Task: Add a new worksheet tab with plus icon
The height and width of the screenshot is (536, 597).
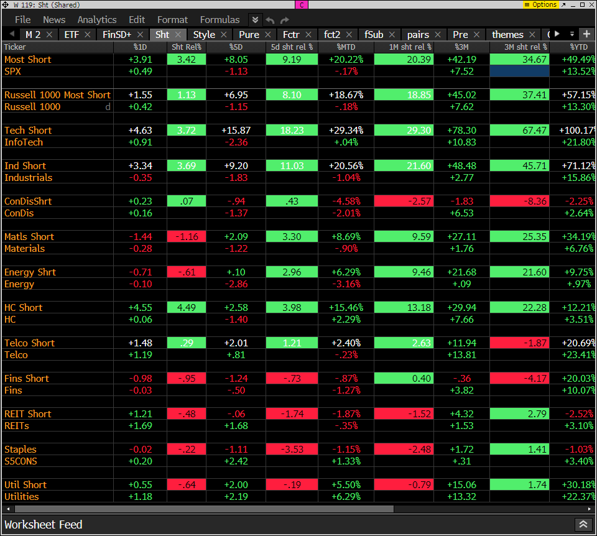Action: click(586, 34)
